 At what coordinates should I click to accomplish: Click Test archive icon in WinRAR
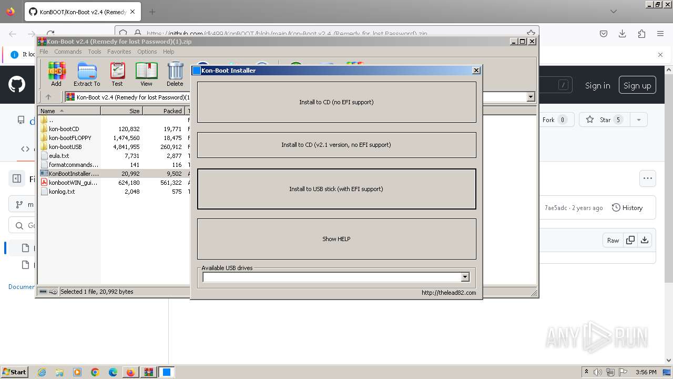[x=117, y=74]
